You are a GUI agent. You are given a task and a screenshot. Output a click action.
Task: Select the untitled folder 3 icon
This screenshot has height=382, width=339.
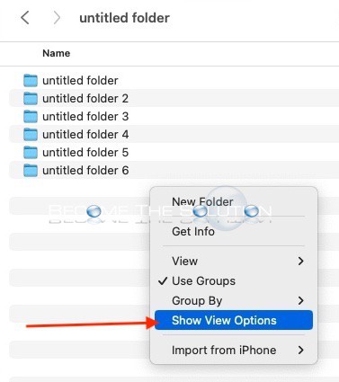point(31,116)
